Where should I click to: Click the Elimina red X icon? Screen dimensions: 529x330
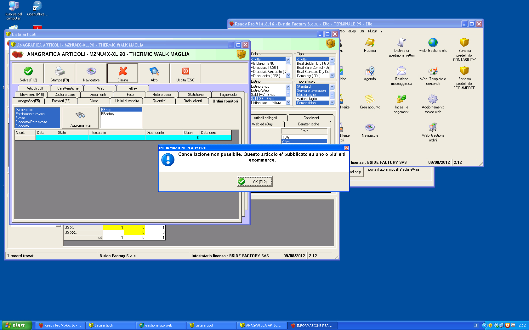[x=123, y=71]
